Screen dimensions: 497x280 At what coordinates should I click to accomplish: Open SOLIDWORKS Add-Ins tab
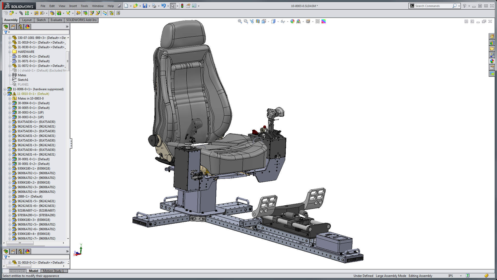pyautogui.click(x=81, y=20)
